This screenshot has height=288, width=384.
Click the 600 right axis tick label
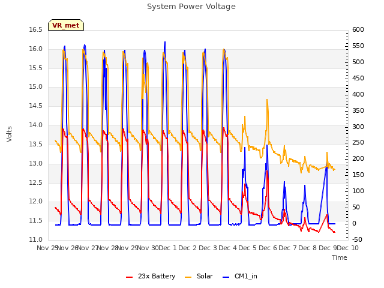tap(358, 30)
